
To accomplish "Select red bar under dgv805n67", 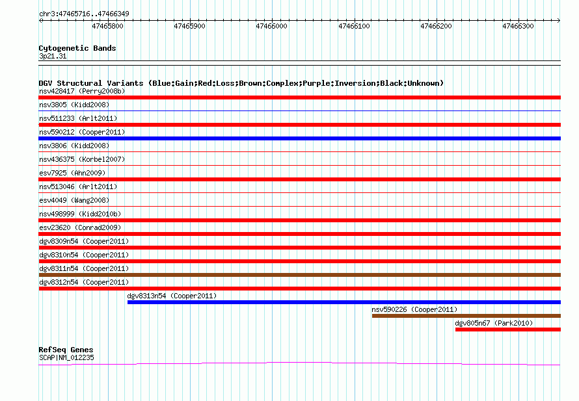I will point(508,330).
